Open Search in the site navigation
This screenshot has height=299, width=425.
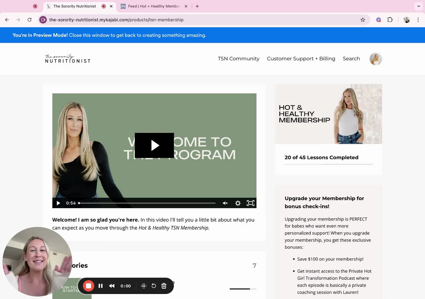[351, 59]
